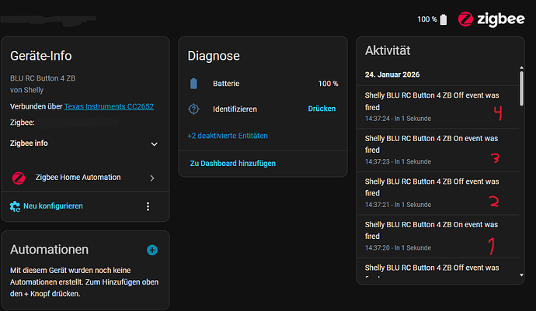Open three-dot menu beside Neu konfigurieren
Image resolution: width=536 pixels, height=311 pixels.
pyautogui.click(x=148, y=206)
